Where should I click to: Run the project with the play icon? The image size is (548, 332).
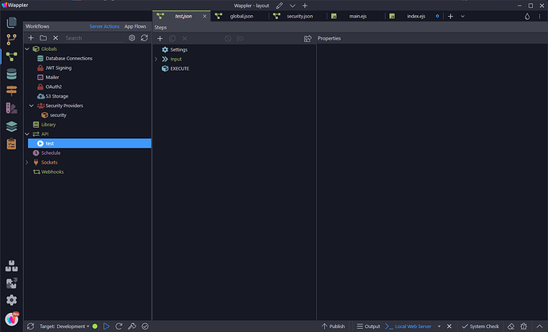[106, 326]
